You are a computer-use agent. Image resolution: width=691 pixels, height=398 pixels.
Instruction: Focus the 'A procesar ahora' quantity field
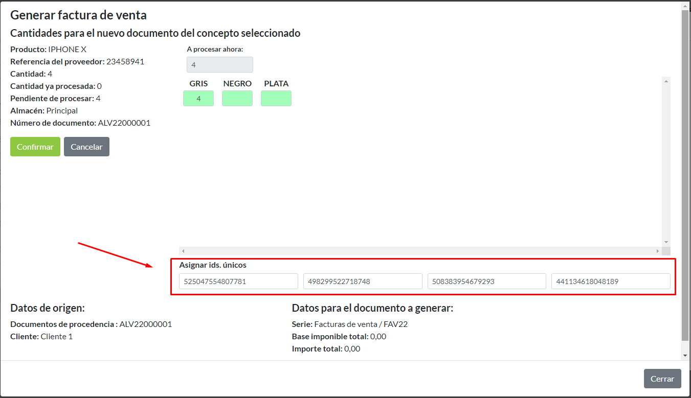click(220, 65)
